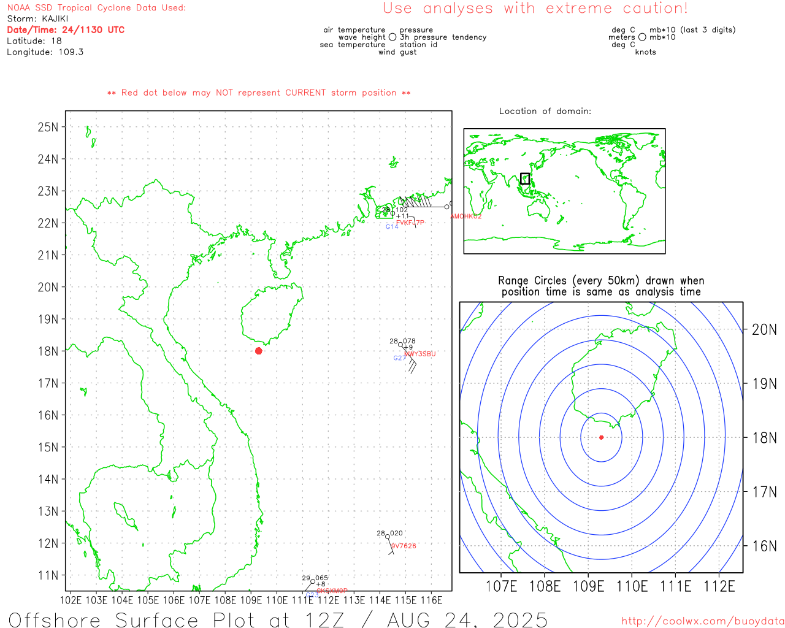The height and width of the screenshot is (628, 785).
Task: Click the Offshore Surface Plot title text
Action: tap(278, 619)
